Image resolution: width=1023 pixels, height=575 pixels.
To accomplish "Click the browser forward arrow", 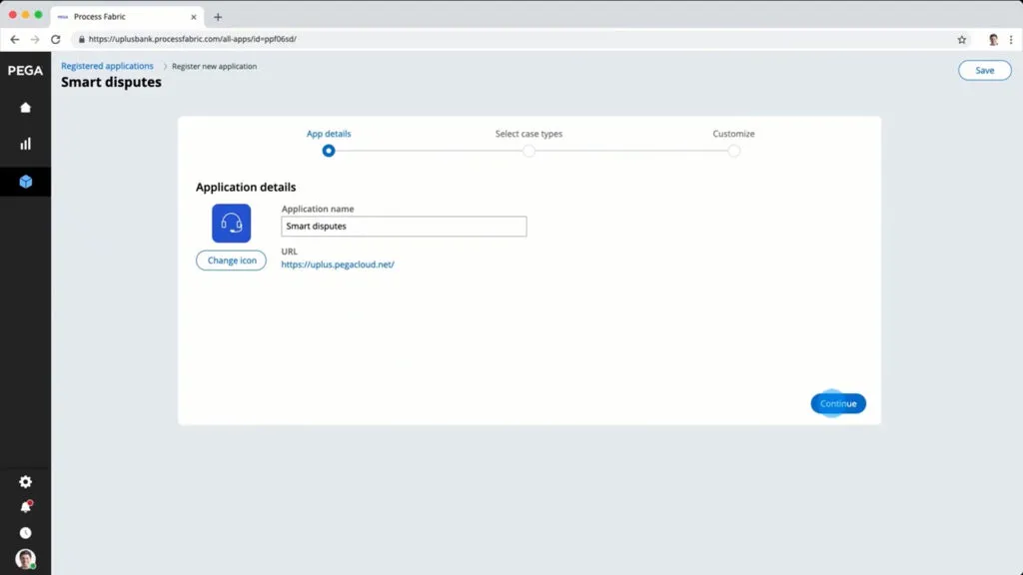I will pyautogui.click(x=35, y=39).
